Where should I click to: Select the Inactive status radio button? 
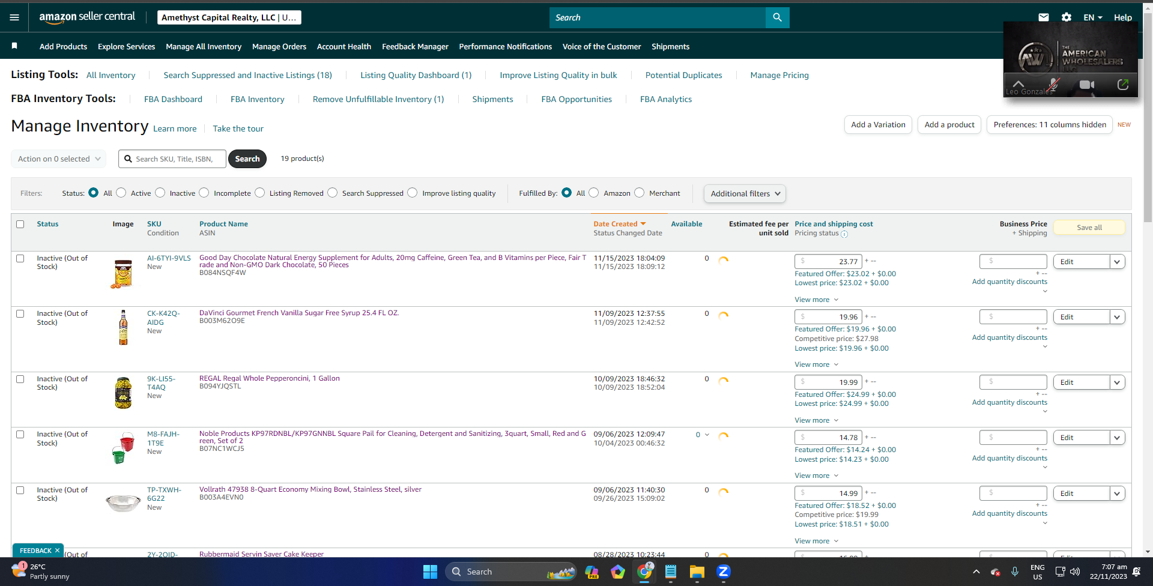coord(160,193)
